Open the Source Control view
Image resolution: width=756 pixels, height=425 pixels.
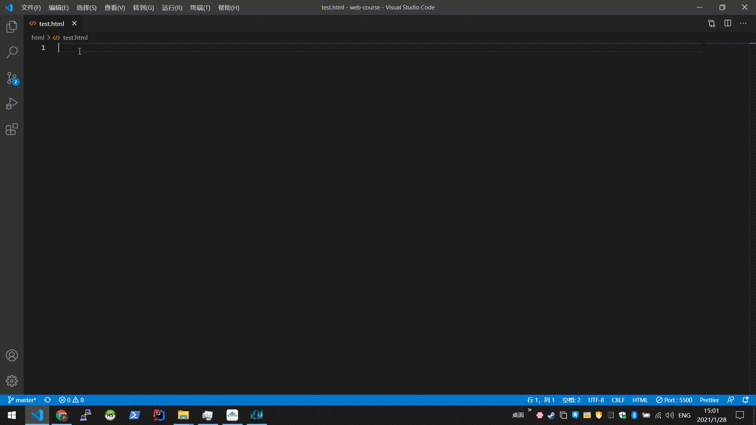point(12,78)
